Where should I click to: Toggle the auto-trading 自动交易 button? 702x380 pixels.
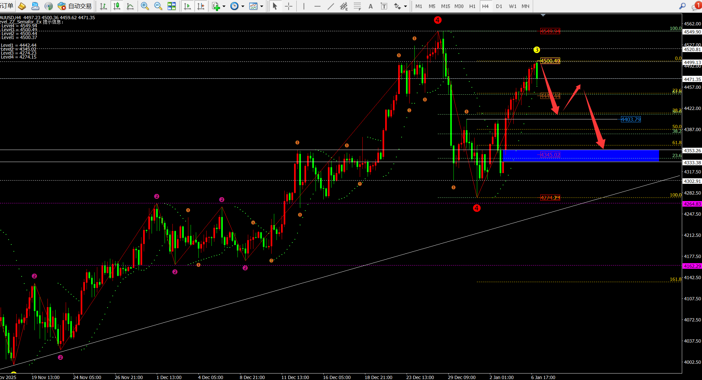(x=75, y=6)
